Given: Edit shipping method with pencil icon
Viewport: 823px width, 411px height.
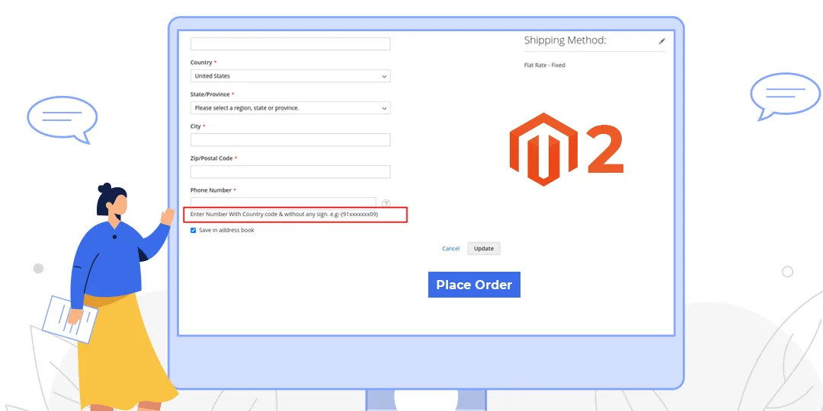Looking at the screenshot, I should coord(662,41).
